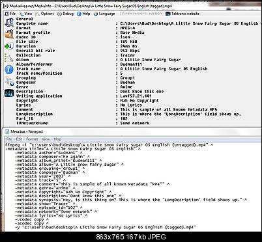Click the 'Lavf57.21.101' writing application value
Viewport: 262px width, 242px height.
[136, 96]
